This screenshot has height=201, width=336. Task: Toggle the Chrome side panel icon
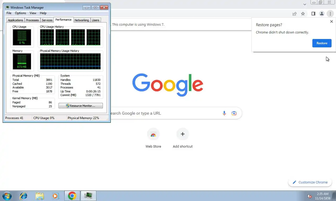[x=313, y=14]
